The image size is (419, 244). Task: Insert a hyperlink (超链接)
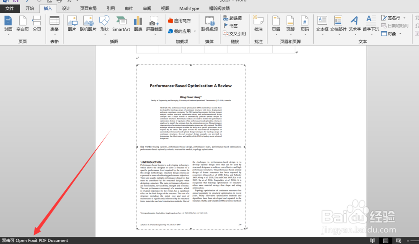tap(233, 18)
